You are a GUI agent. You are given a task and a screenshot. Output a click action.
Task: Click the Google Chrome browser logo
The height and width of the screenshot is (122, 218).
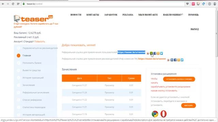(155, 114)
